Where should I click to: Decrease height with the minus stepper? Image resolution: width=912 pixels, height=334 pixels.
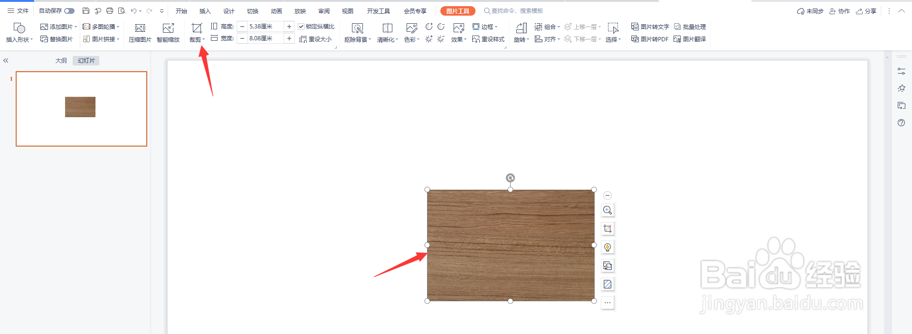(x=242, y=27)
